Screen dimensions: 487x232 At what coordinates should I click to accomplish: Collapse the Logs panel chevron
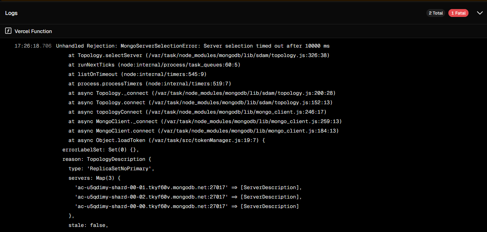(x=480, y=13)
